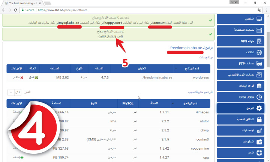This screenshot has height=162, width=270.
Task: Open حسابات FTP folder icon
Action: click(259, 64)
